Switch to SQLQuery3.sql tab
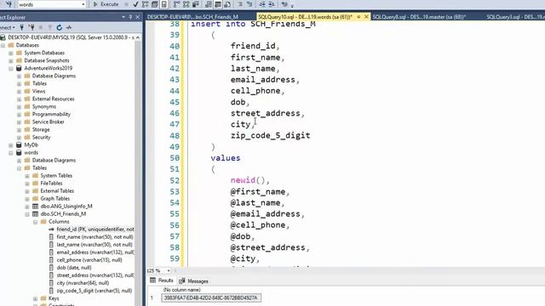This screenshot has width=545, height=306. (515, 17)
